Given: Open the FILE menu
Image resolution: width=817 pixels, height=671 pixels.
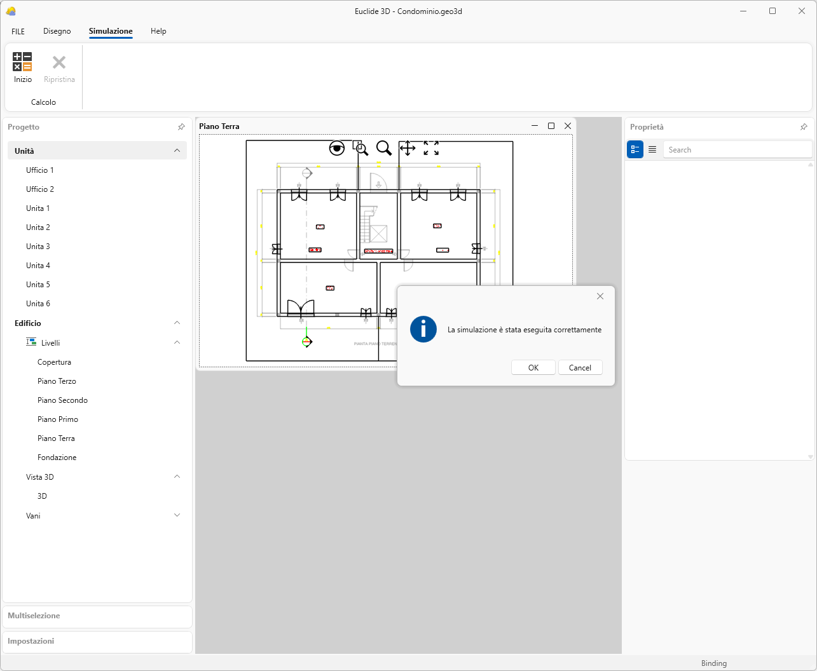Looking at the screenshot, I should point(18,31).
